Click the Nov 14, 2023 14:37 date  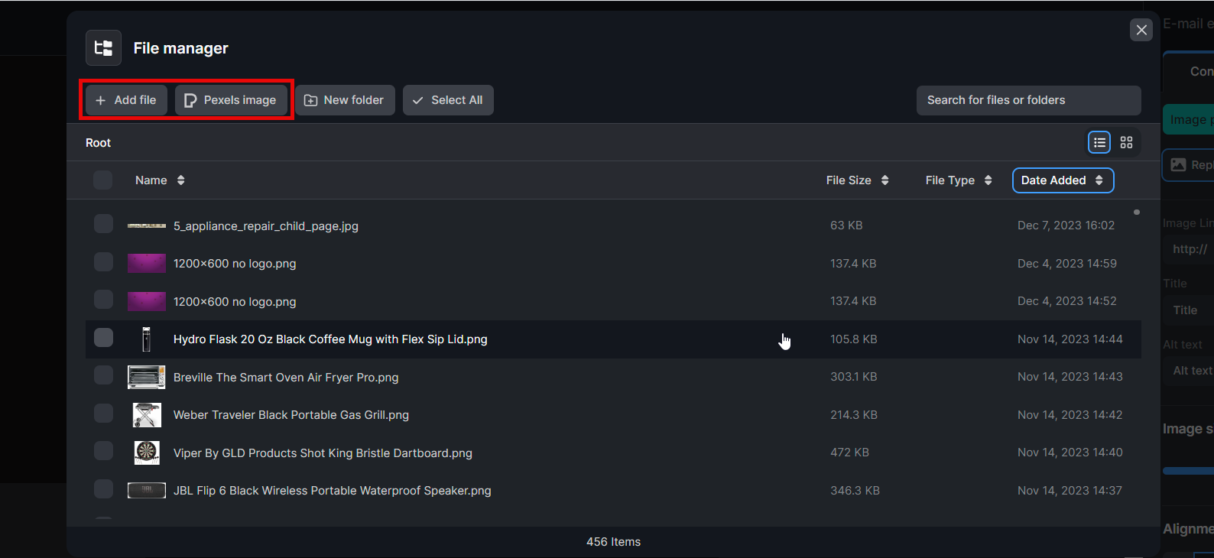1070,491
